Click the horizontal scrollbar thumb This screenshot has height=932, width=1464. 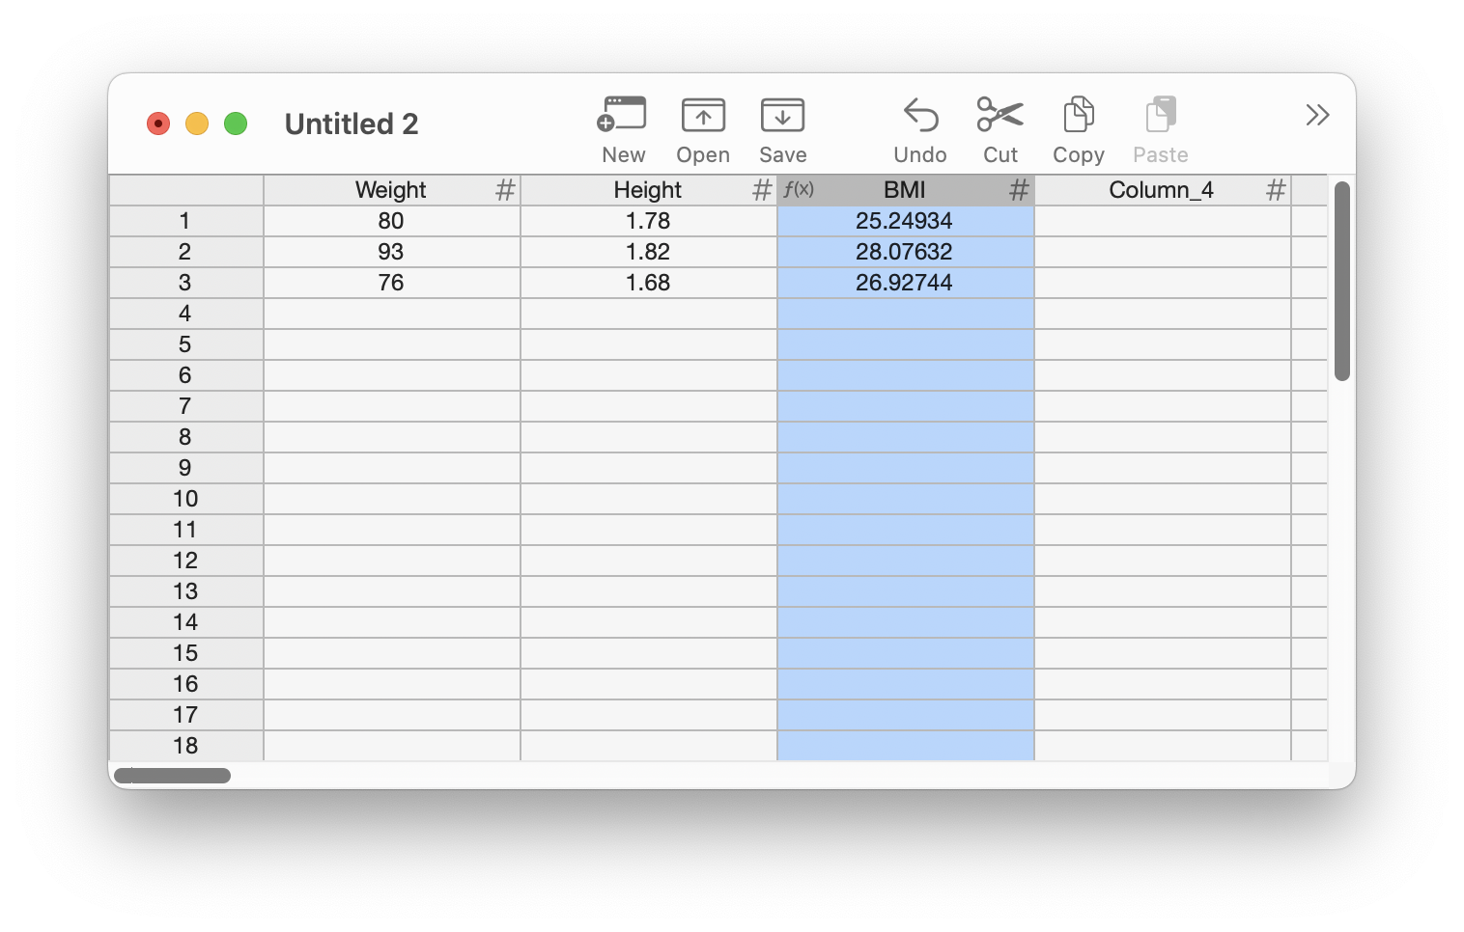pyautogui.click(x=172, y=776)
